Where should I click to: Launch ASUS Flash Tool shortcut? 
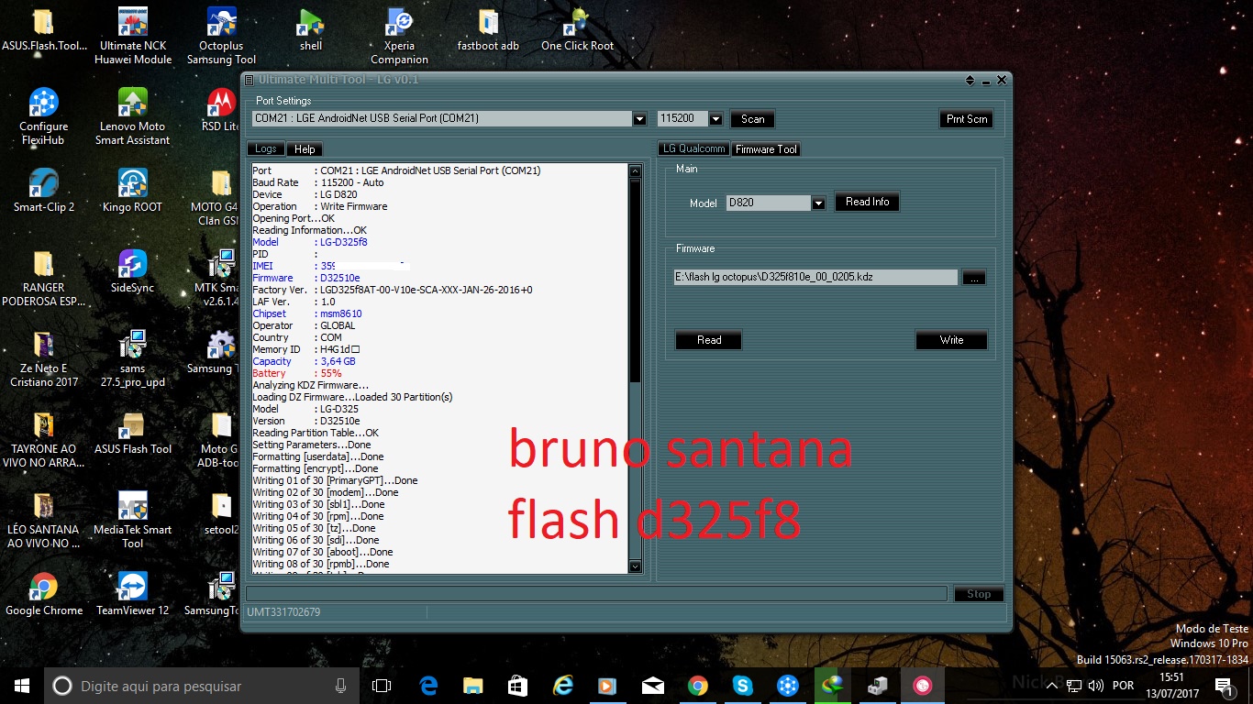(x=133, y=433)
